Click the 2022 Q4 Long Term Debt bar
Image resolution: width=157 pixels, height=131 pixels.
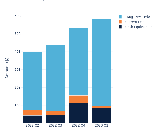click(78, 62)
